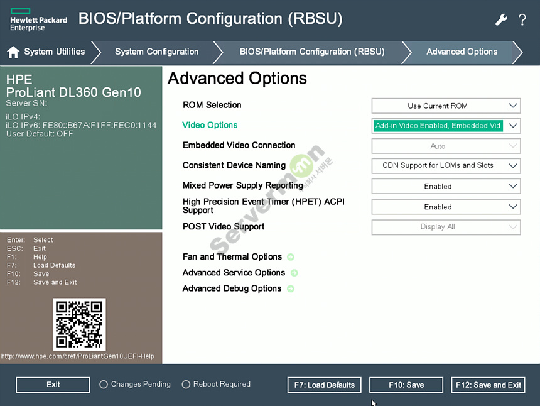Click F7: Load Defaults key hint
This screenshot has width=540, height=406.
tap(41, 265)
